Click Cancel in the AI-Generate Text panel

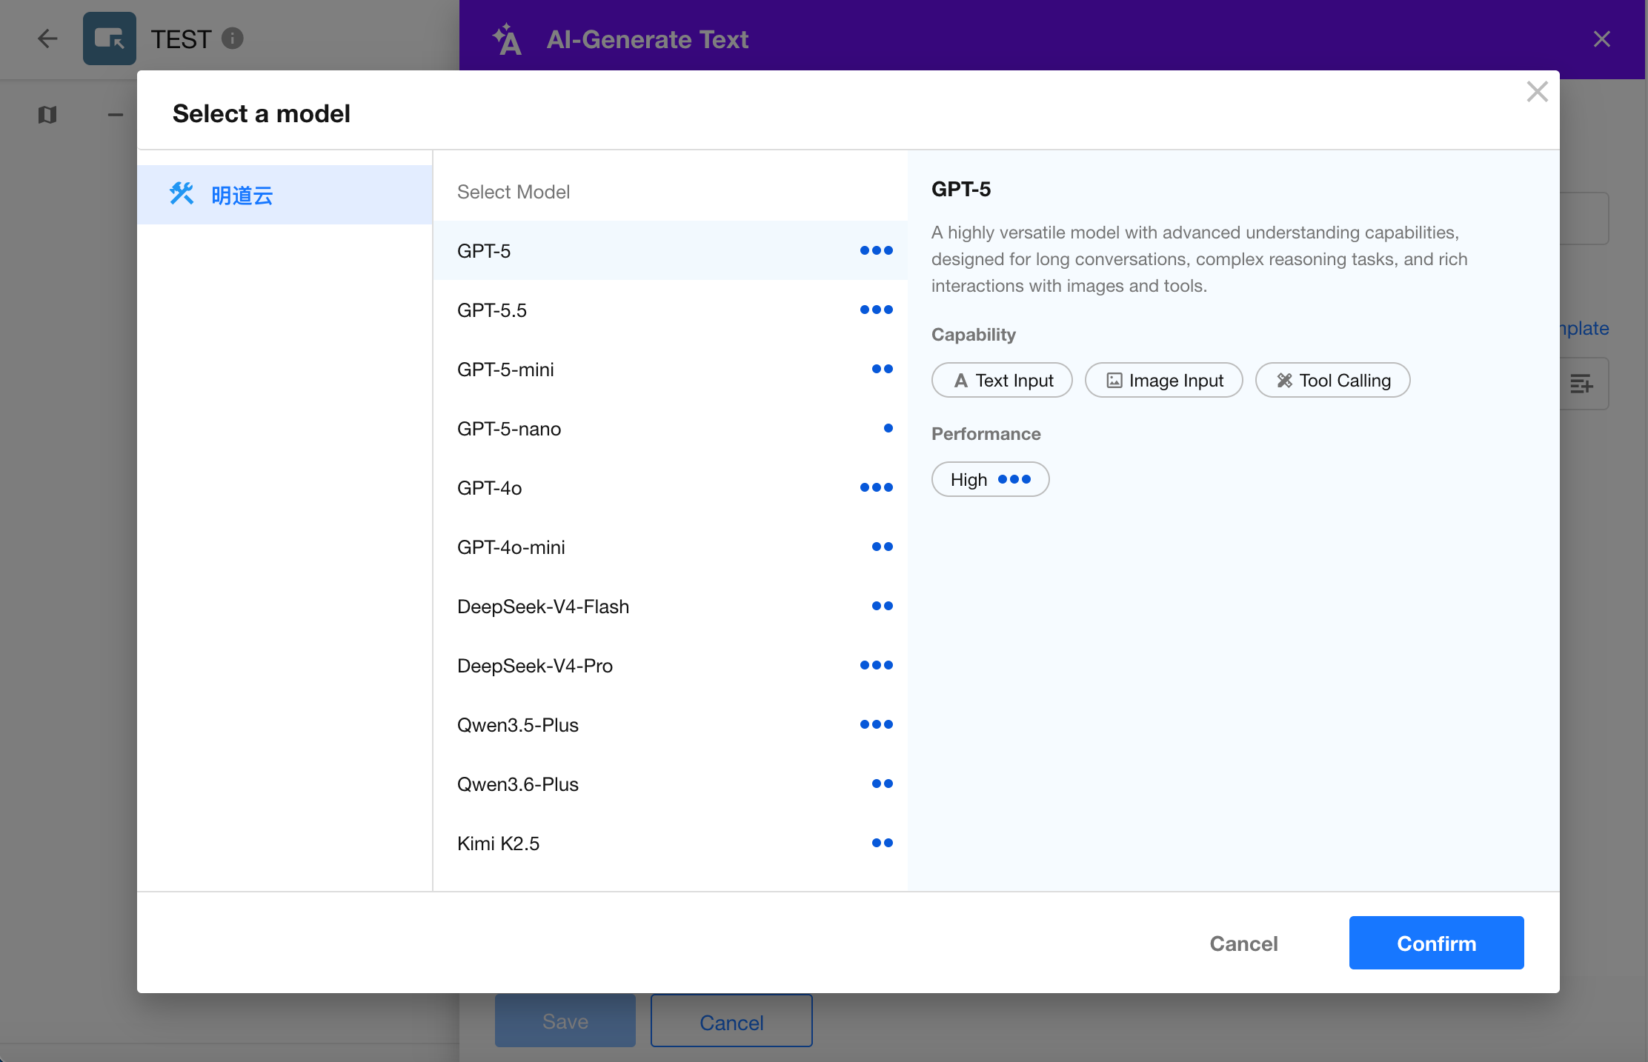pyautogui.click(x=731, y=1021)
